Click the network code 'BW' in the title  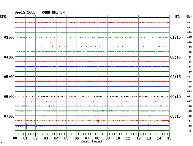62,12
